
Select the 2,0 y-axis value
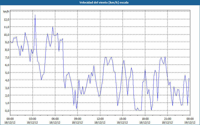[x=7, y=95]
